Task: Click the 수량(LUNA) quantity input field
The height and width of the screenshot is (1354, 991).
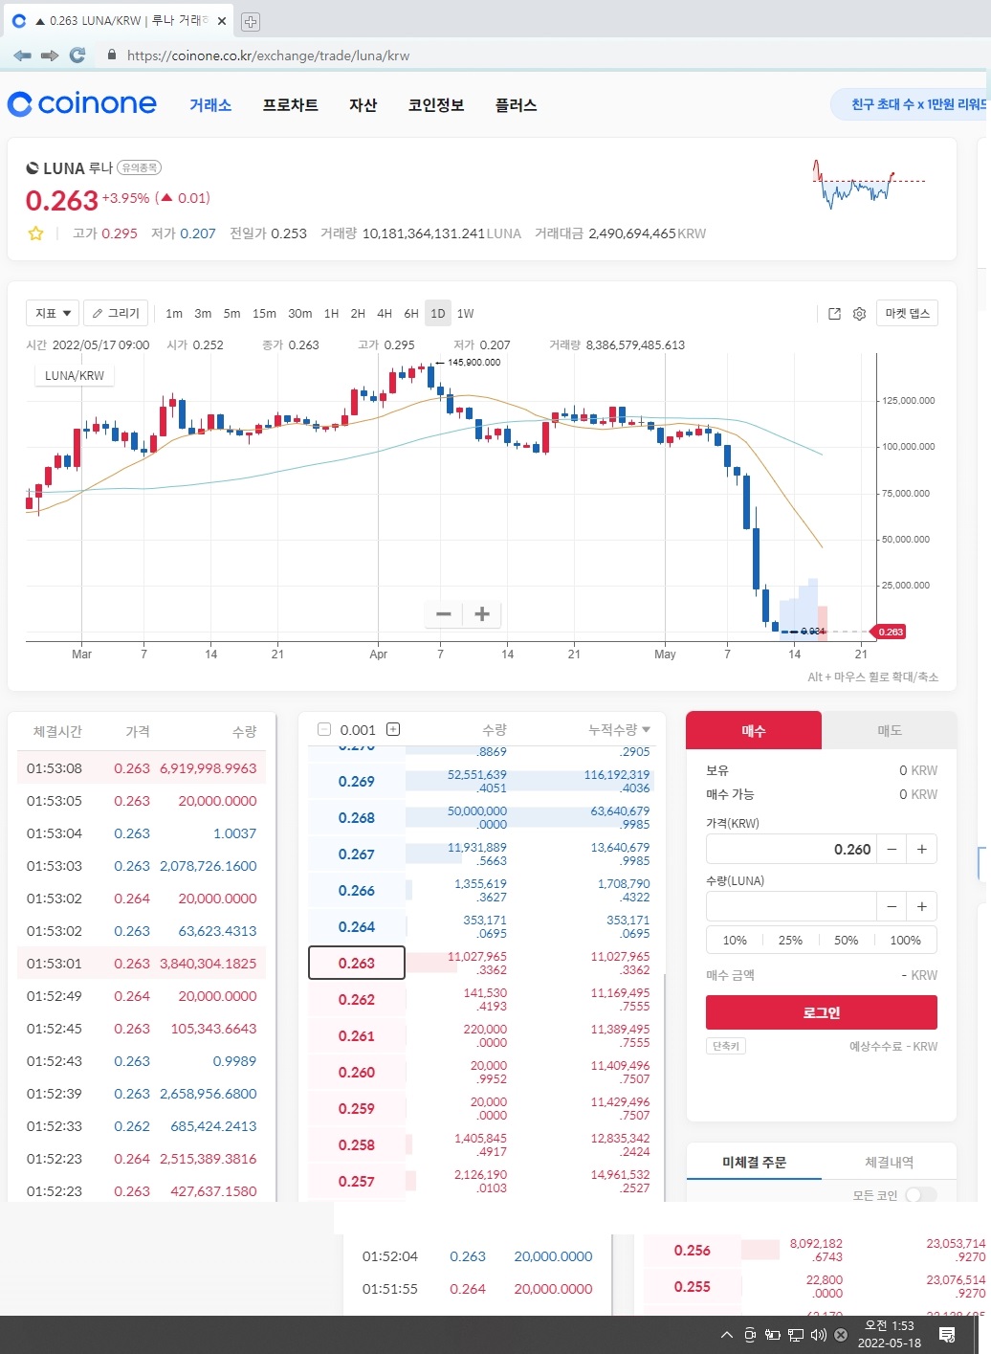Action: tap(792, 906)
